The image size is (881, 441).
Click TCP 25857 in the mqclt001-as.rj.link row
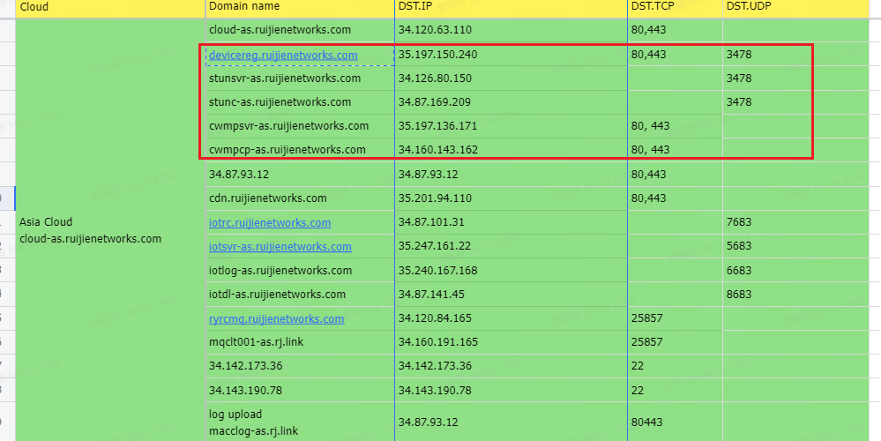coord(675,342)
